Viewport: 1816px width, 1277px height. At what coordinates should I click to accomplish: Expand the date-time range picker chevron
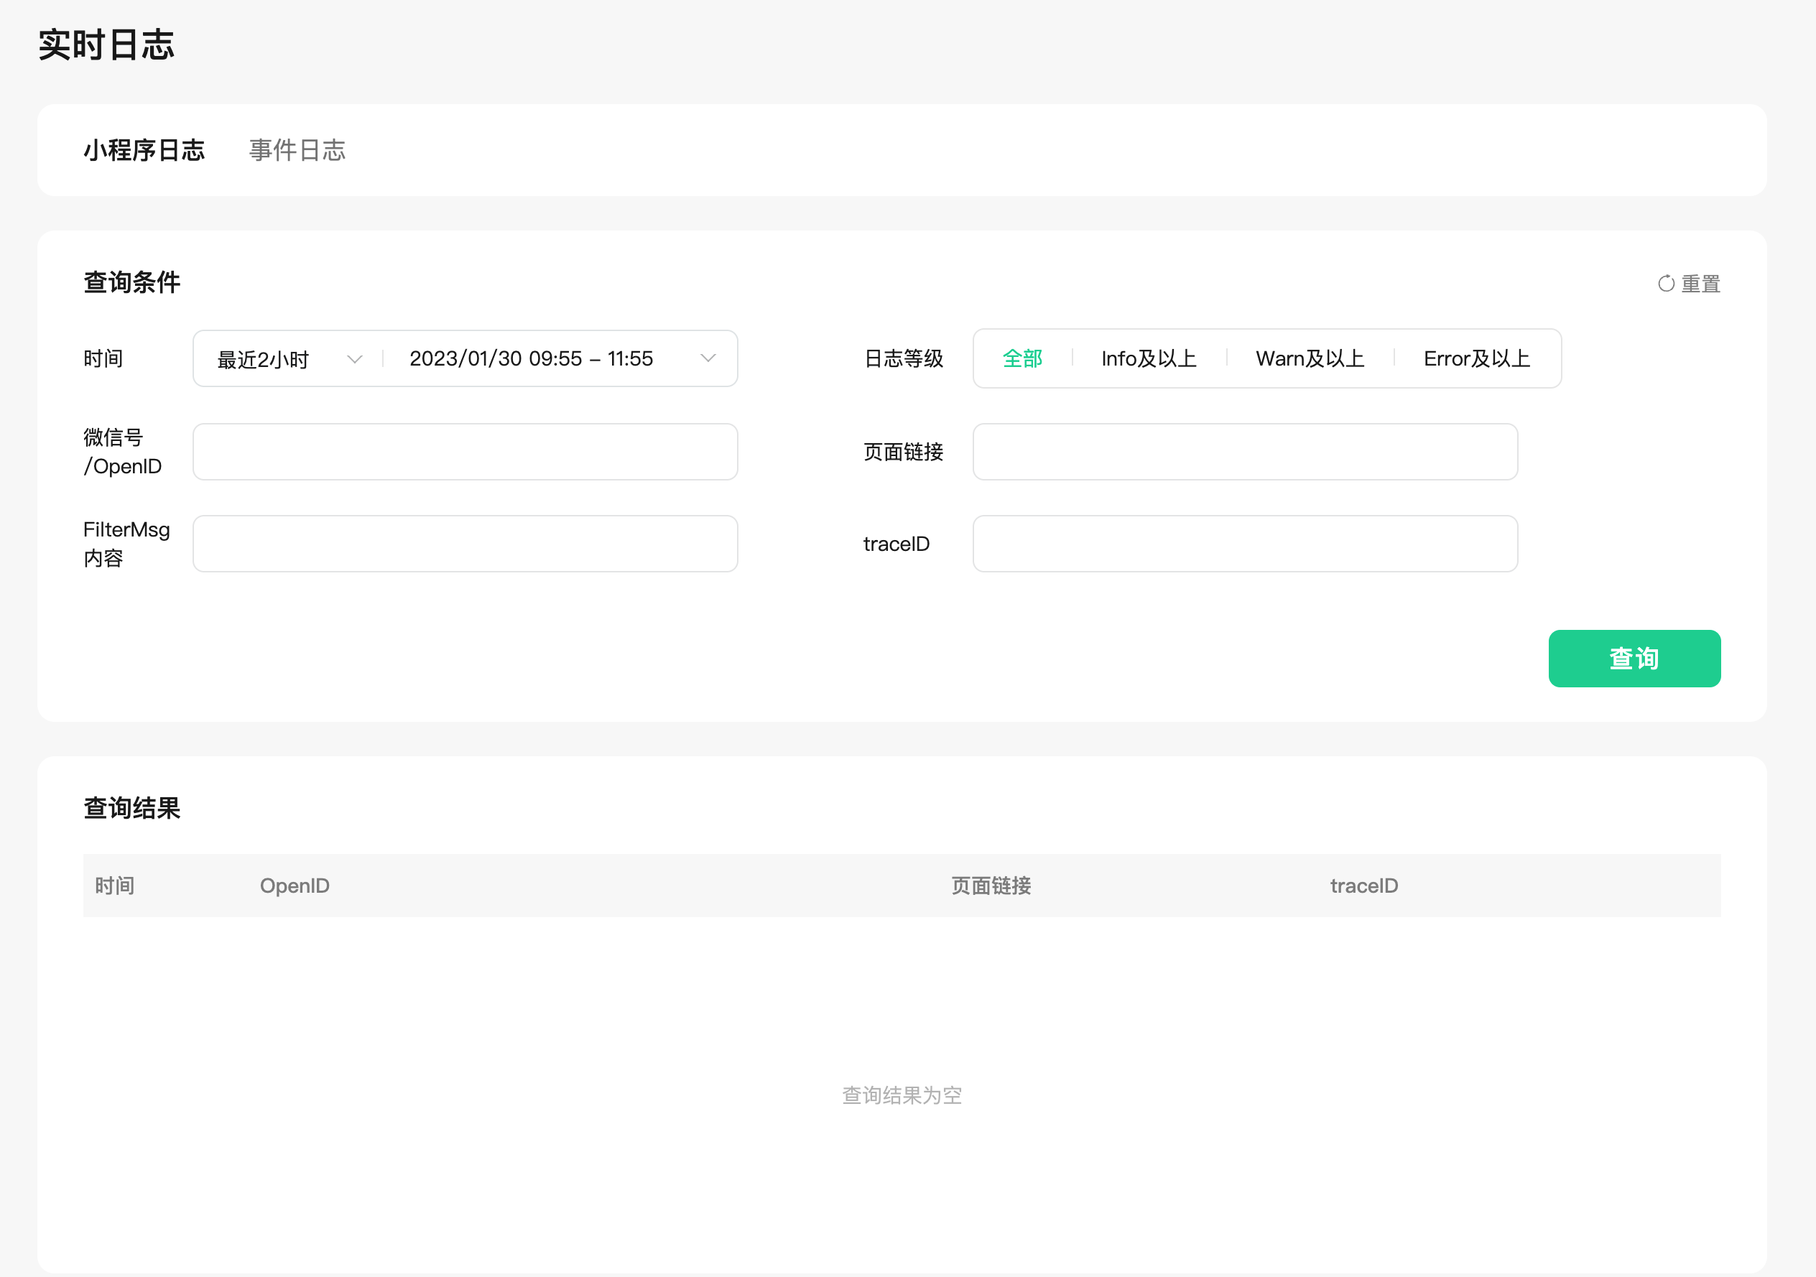click(708, 358)
